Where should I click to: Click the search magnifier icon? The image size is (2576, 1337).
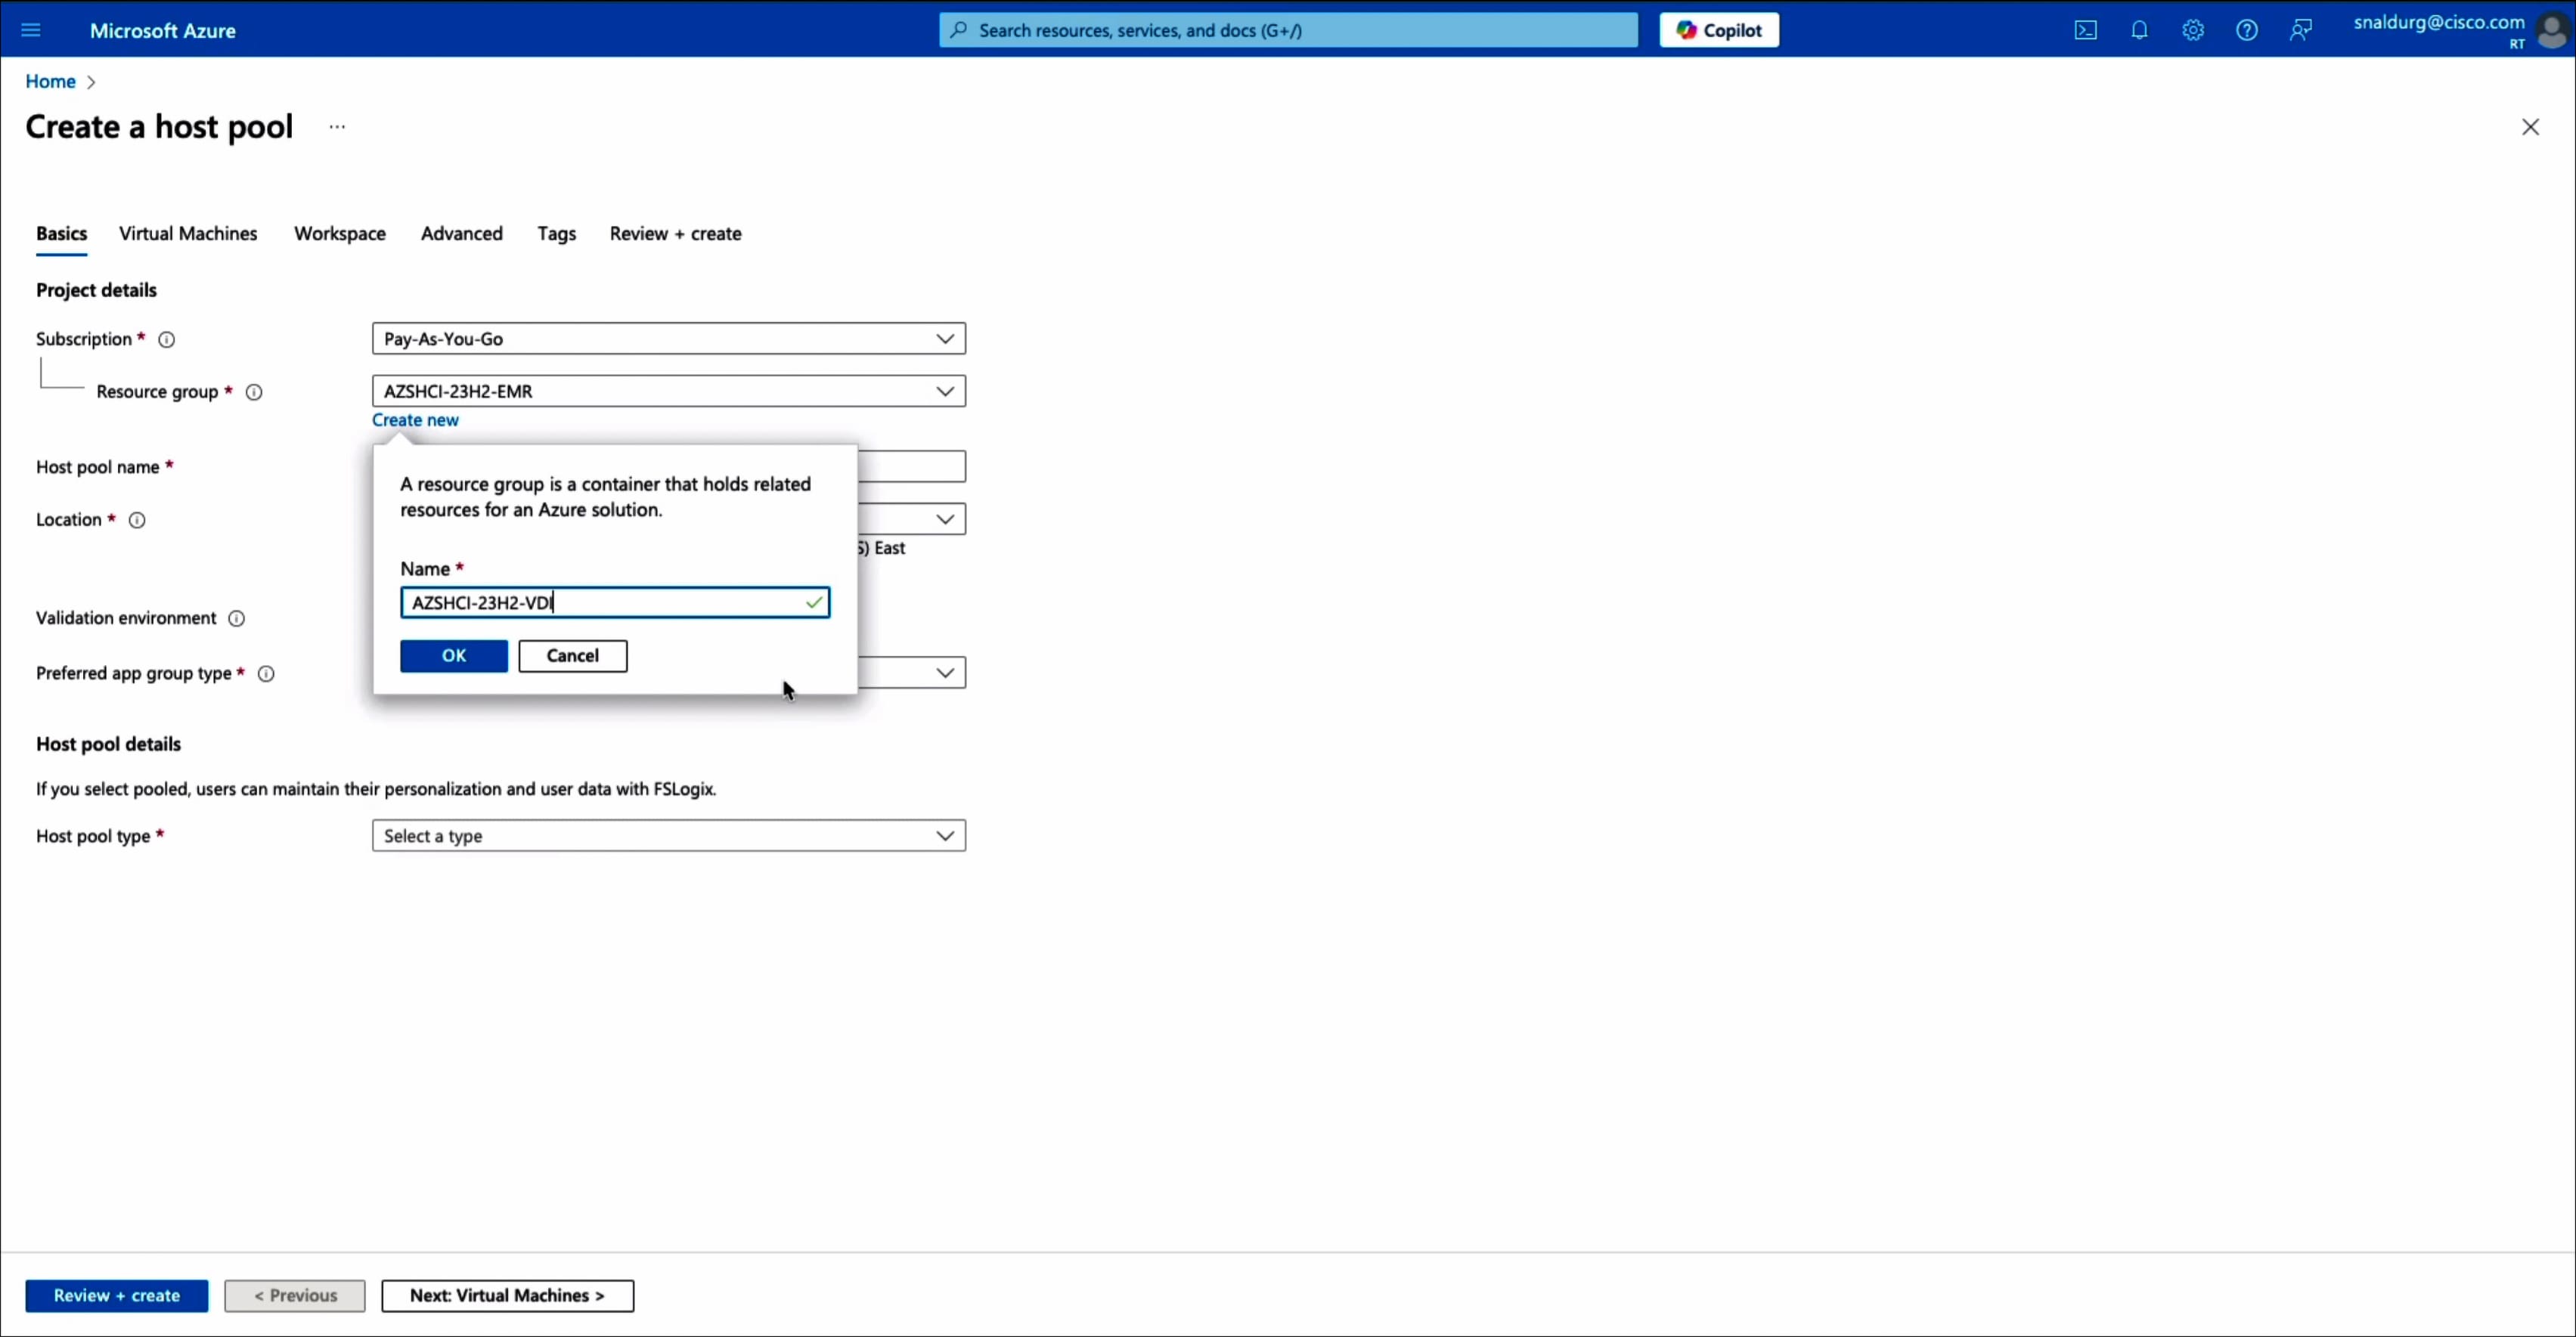(958, 30)
